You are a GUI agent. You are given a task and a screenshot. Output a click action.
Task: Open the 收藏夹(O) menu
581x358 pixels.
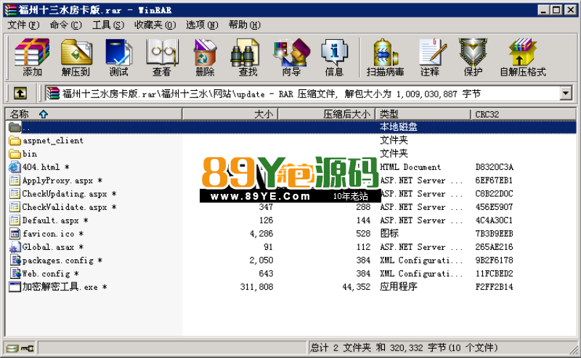155,25
